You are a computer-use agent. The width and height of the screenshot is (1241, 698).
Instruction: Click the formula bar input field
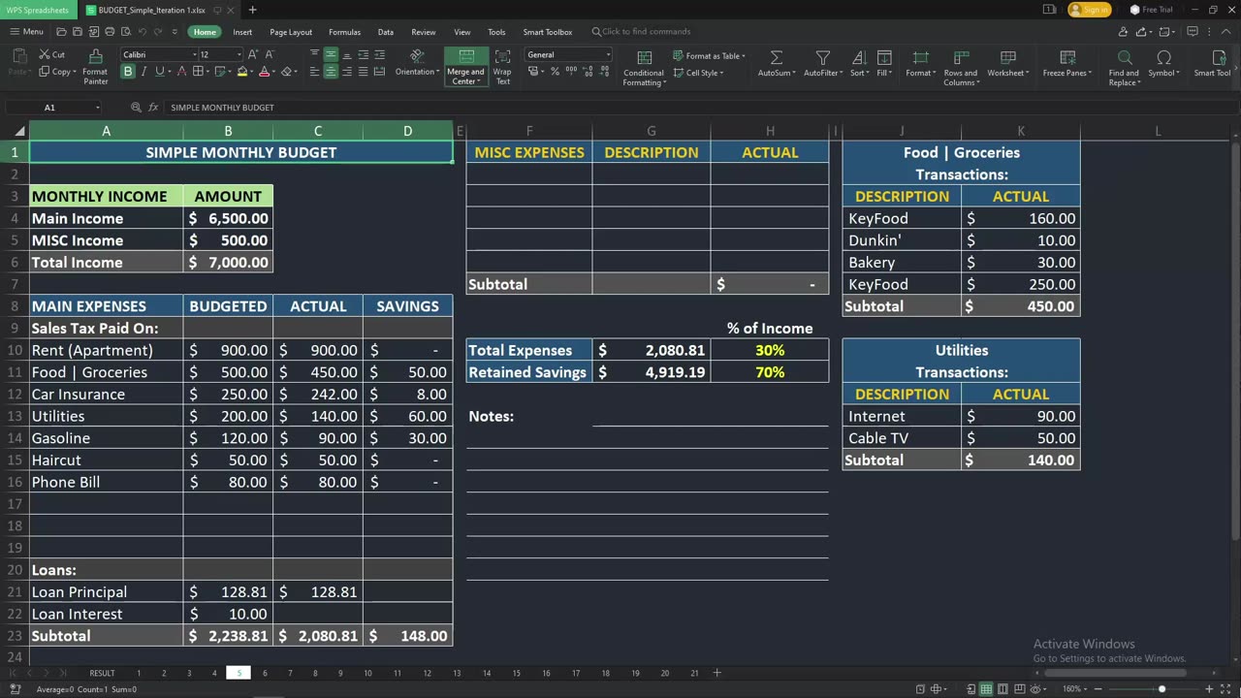[x=698, y=108]
